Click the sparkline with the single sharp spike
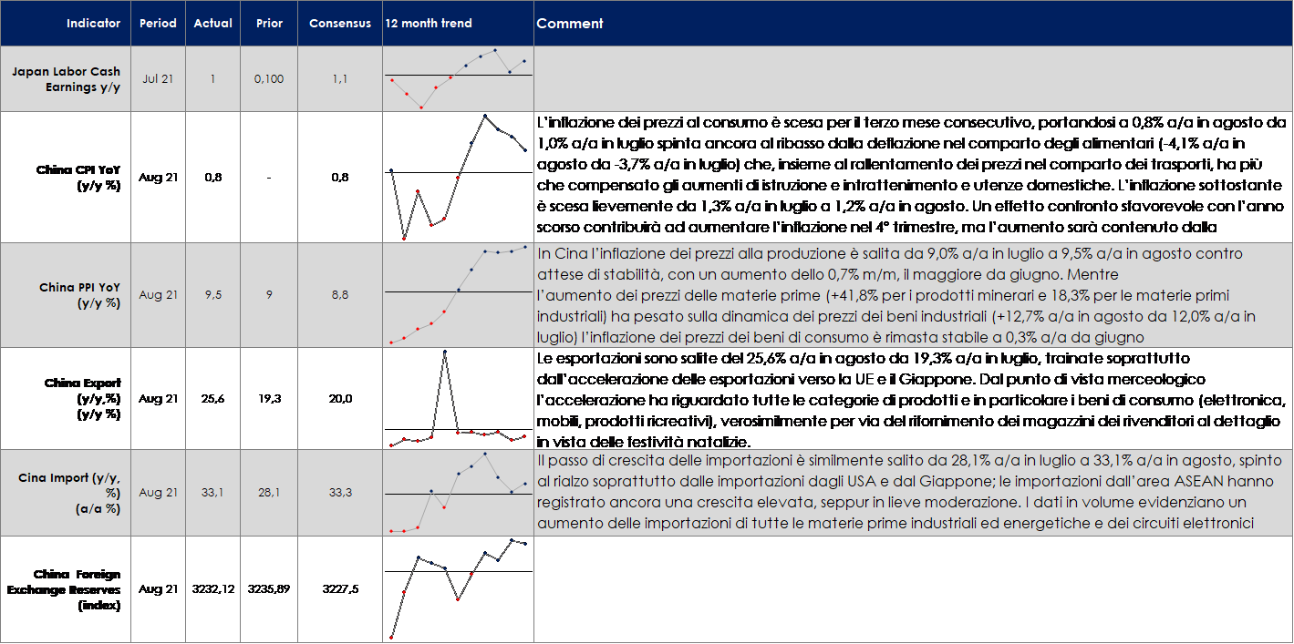Screen dimensions: 1294x644 tap(458, 399)
